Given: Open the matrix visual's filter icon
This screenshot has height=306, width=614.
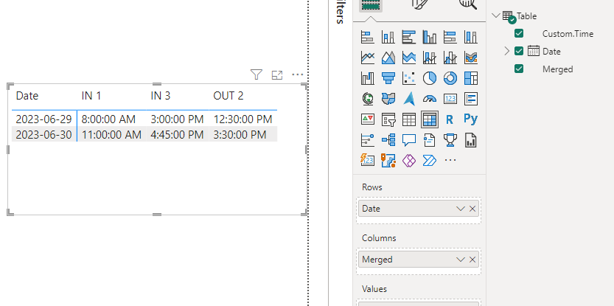Looking at the screenshot, I should point(257,74).
